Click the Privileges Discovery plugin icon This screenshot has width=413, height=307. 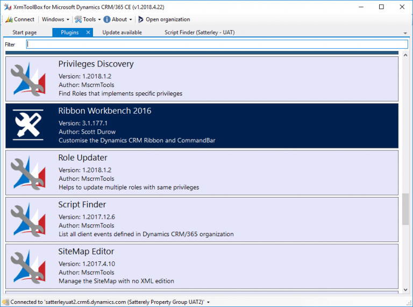[x=28, y=79]
